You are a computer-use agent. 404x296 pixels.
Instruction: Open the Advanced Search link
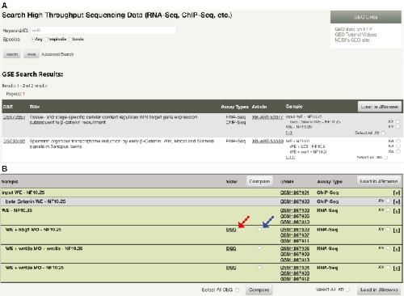coord(57,54)
